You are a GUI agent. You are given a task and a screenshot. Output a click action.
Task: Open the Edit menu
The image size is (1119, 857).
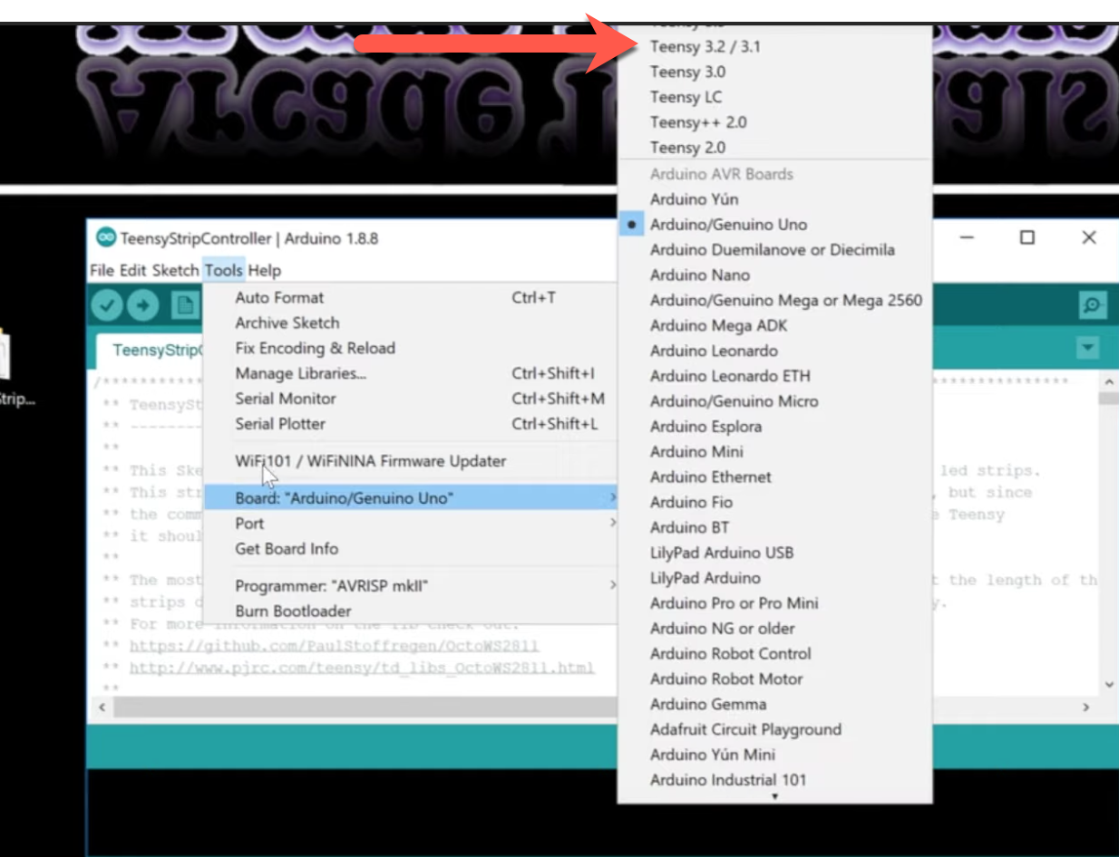(x=132, y=270)
